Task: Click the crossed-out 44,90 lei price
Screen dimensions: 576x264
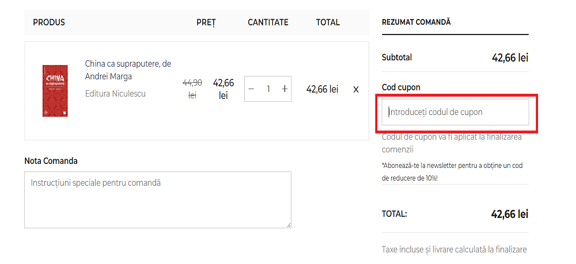Action: (192, 89)
